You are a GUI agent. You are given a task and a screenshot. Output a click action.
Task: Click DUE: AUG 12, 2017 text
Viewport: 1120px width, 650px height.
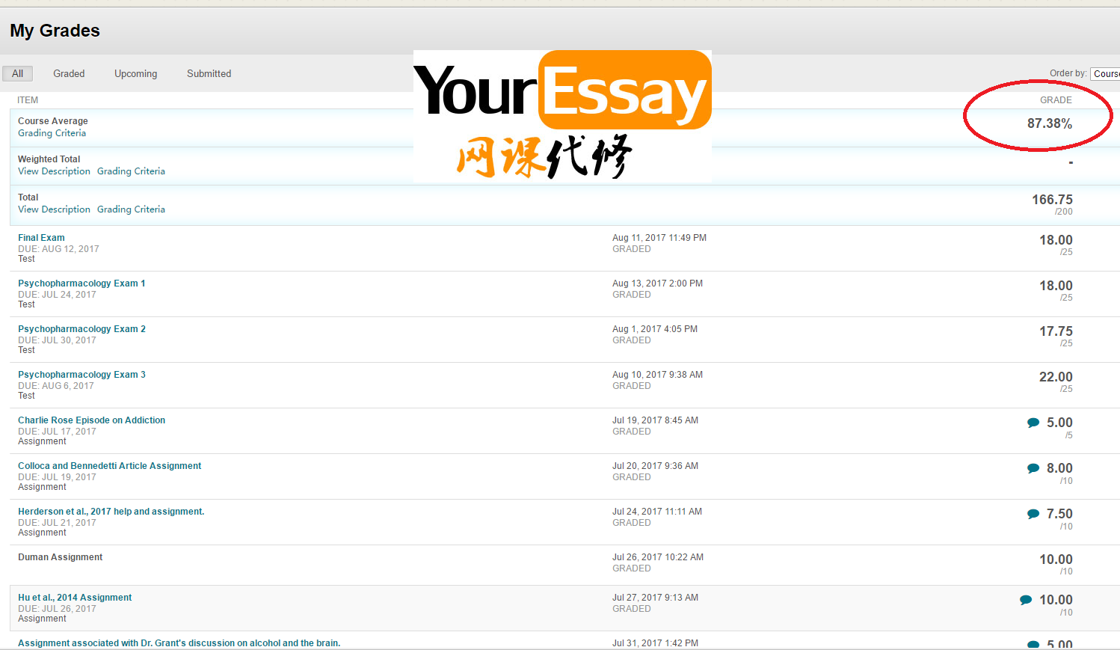tap(58, 249)
